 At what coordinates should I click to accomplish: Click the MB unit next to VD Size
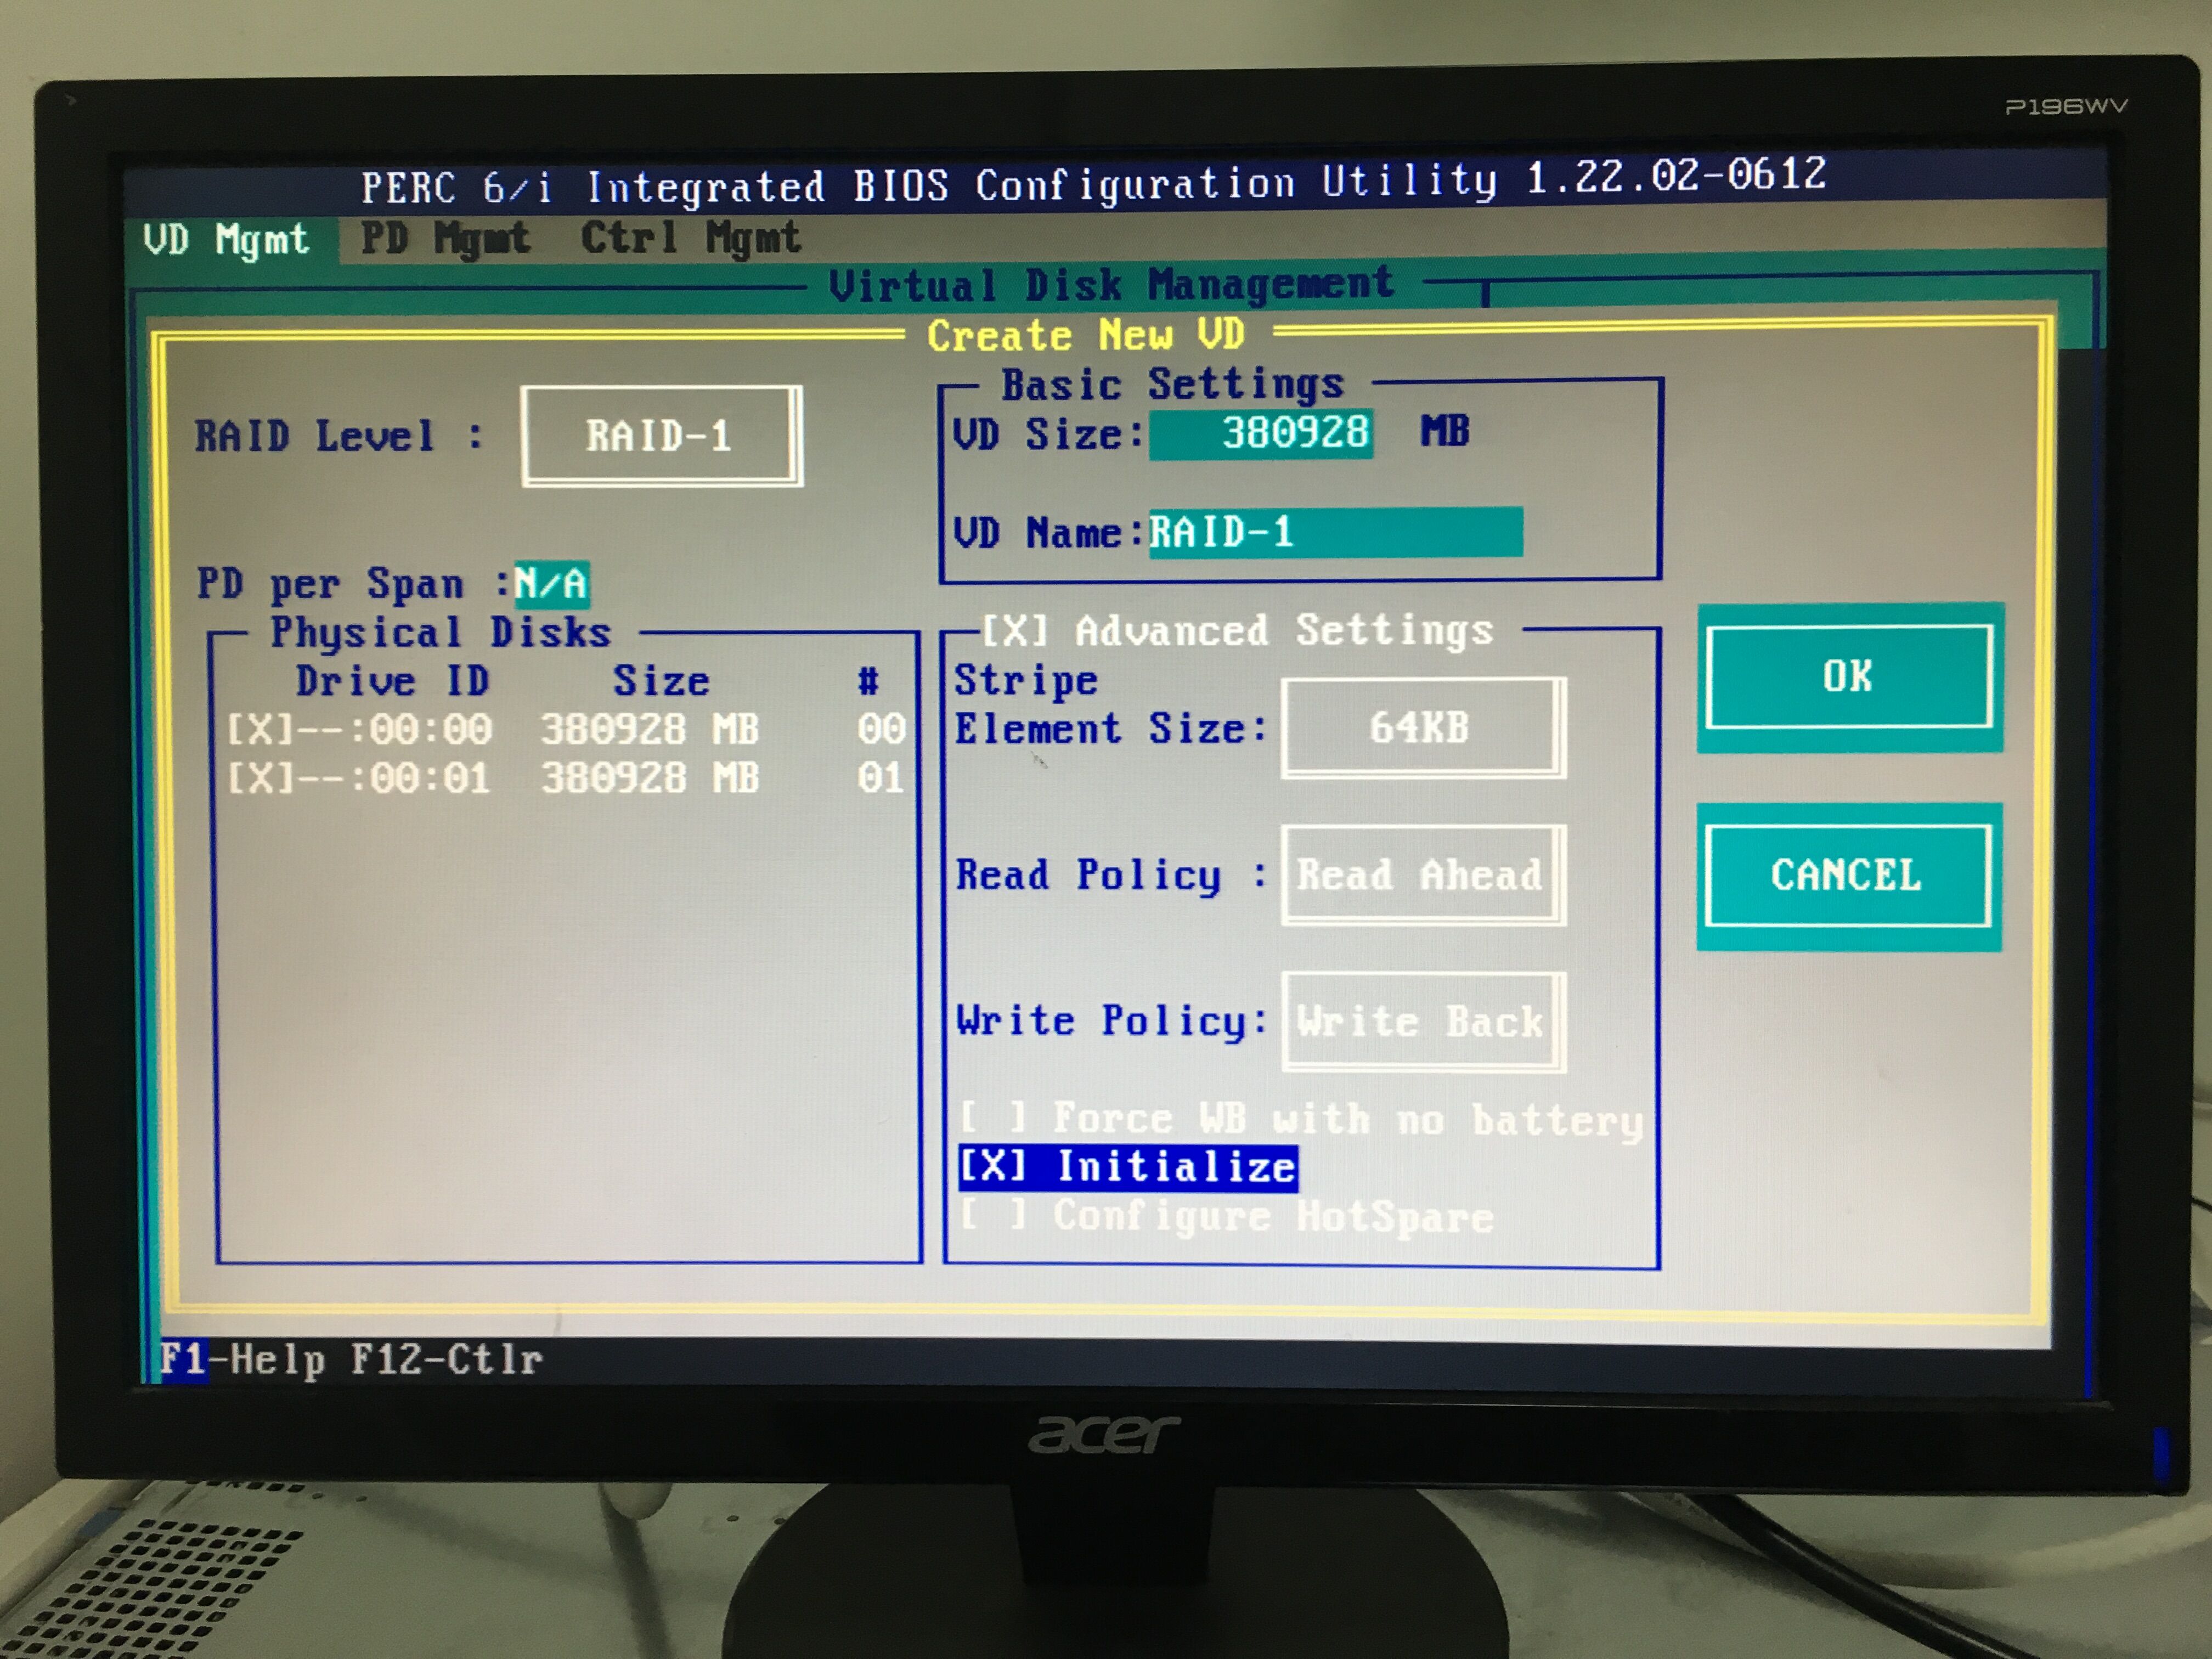1446,432
